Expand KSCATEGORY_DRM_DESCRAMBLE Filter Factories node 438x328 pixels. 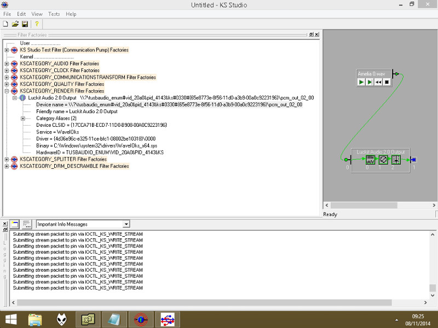coord(7,166)
